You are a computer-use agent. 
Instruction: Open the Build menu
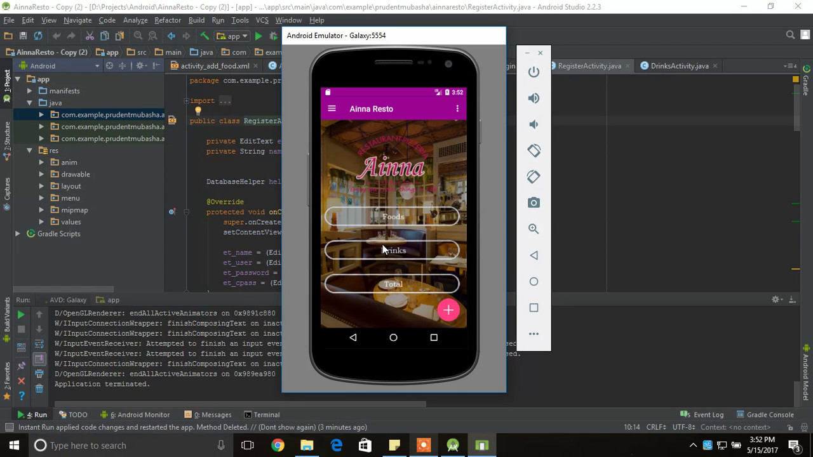pos(196,20)
